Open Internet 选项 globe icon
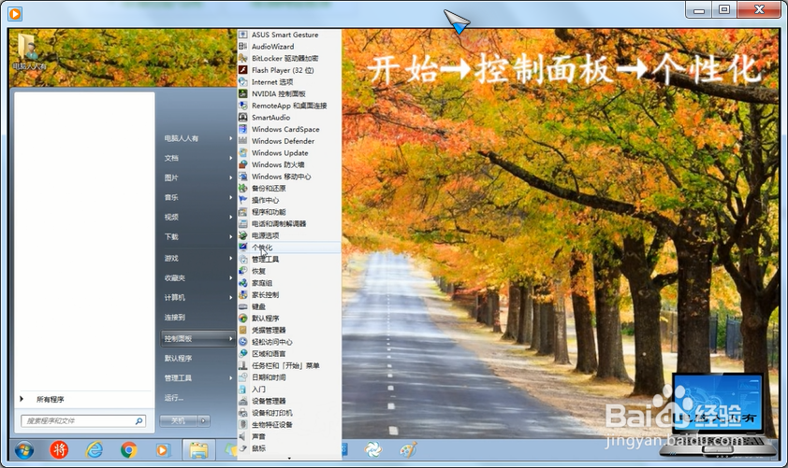This screenshot has width=788, height=468. [242, 82]
